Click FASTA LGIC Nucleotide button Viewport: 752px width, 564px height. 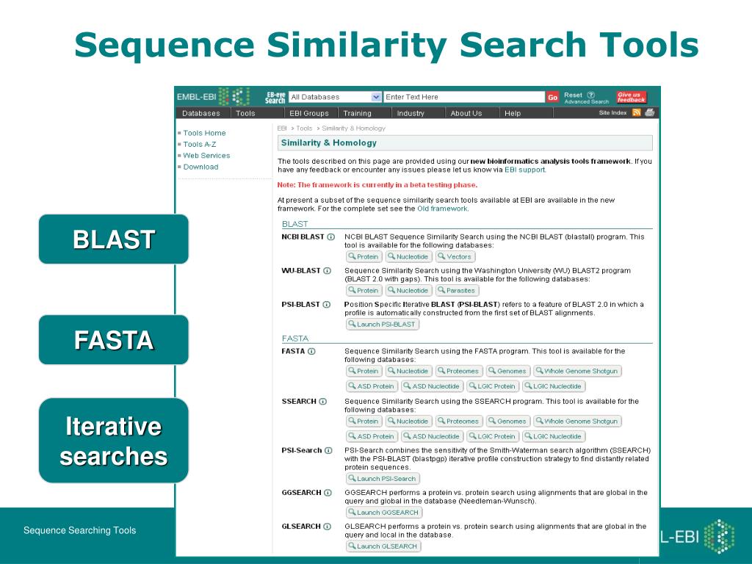[x=553, y=386]
